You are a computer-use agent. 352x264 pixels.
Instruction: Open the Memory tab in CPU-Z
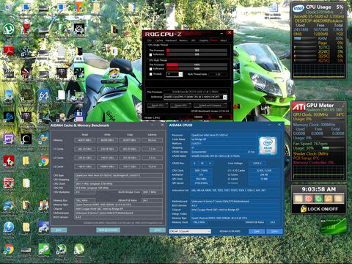pos(183,40)
